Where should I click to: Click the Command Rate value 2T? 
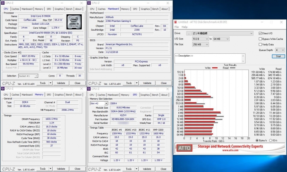(x=51, y=146)
